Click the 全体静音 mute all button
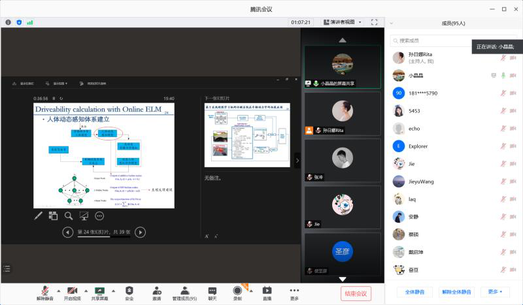The width and height of the screenshot is (523, 305). (x=414, y=291)
